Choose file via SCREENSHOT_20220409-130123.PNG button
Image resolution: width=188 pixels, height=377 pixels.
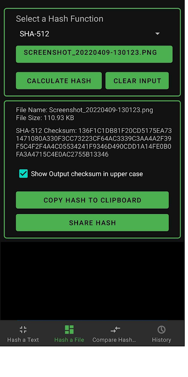pyautogui.click(x=94, y=54)
